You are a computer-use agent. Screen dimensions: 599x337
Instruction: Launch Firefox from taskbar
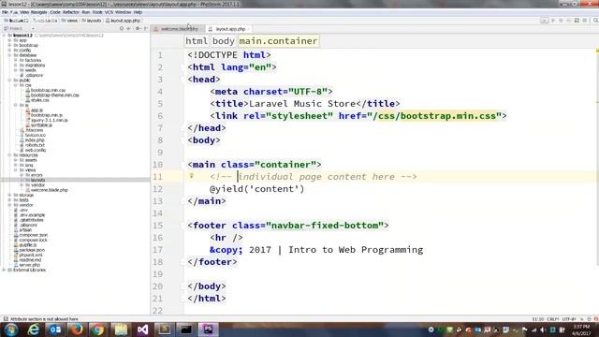tap(77, 330)
